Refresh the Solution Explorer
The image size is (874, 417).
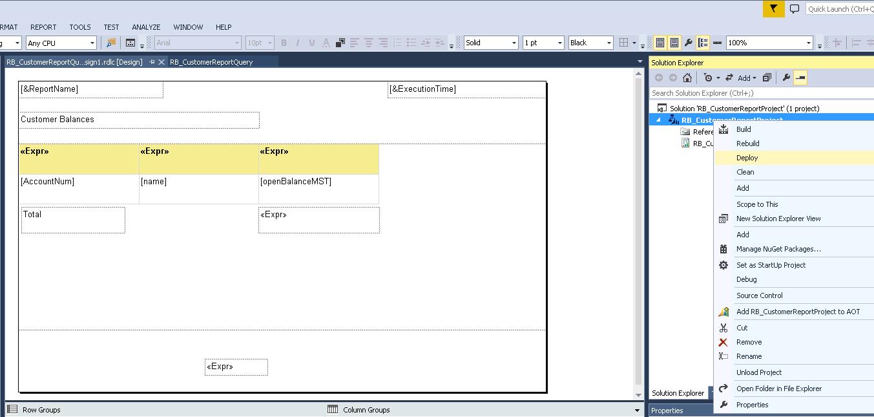pyautogui.click(x=729, y=77)
